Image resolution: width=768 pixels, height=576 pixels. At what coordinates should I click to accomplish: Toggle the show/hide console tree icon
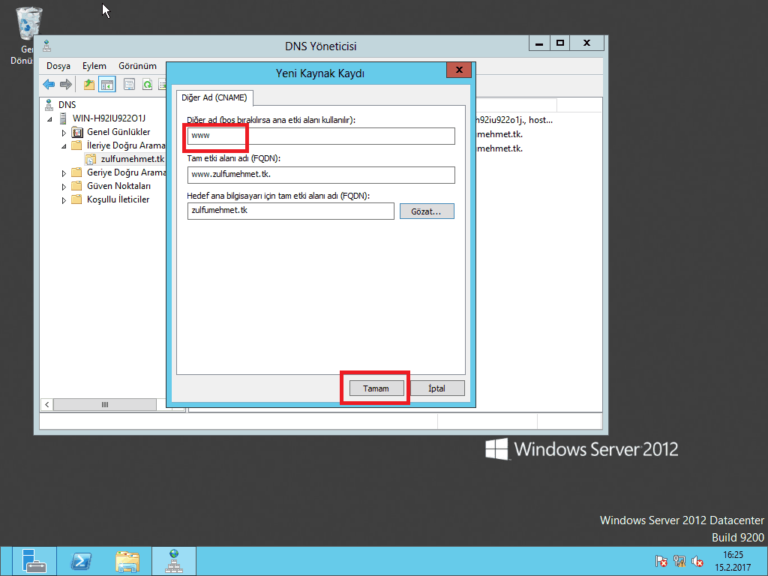(x=106, y=84)
